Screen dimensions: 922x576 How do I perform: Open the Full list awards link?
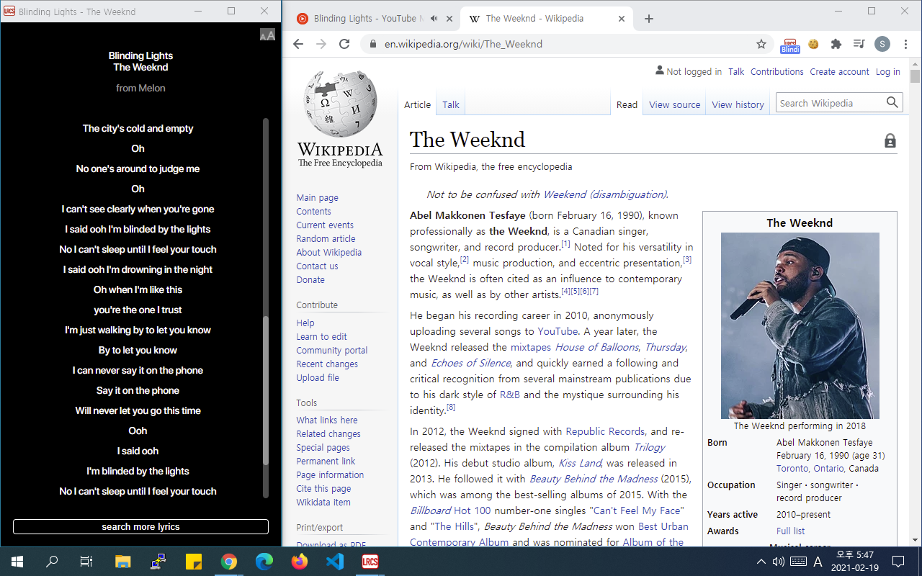click(790, 531)
